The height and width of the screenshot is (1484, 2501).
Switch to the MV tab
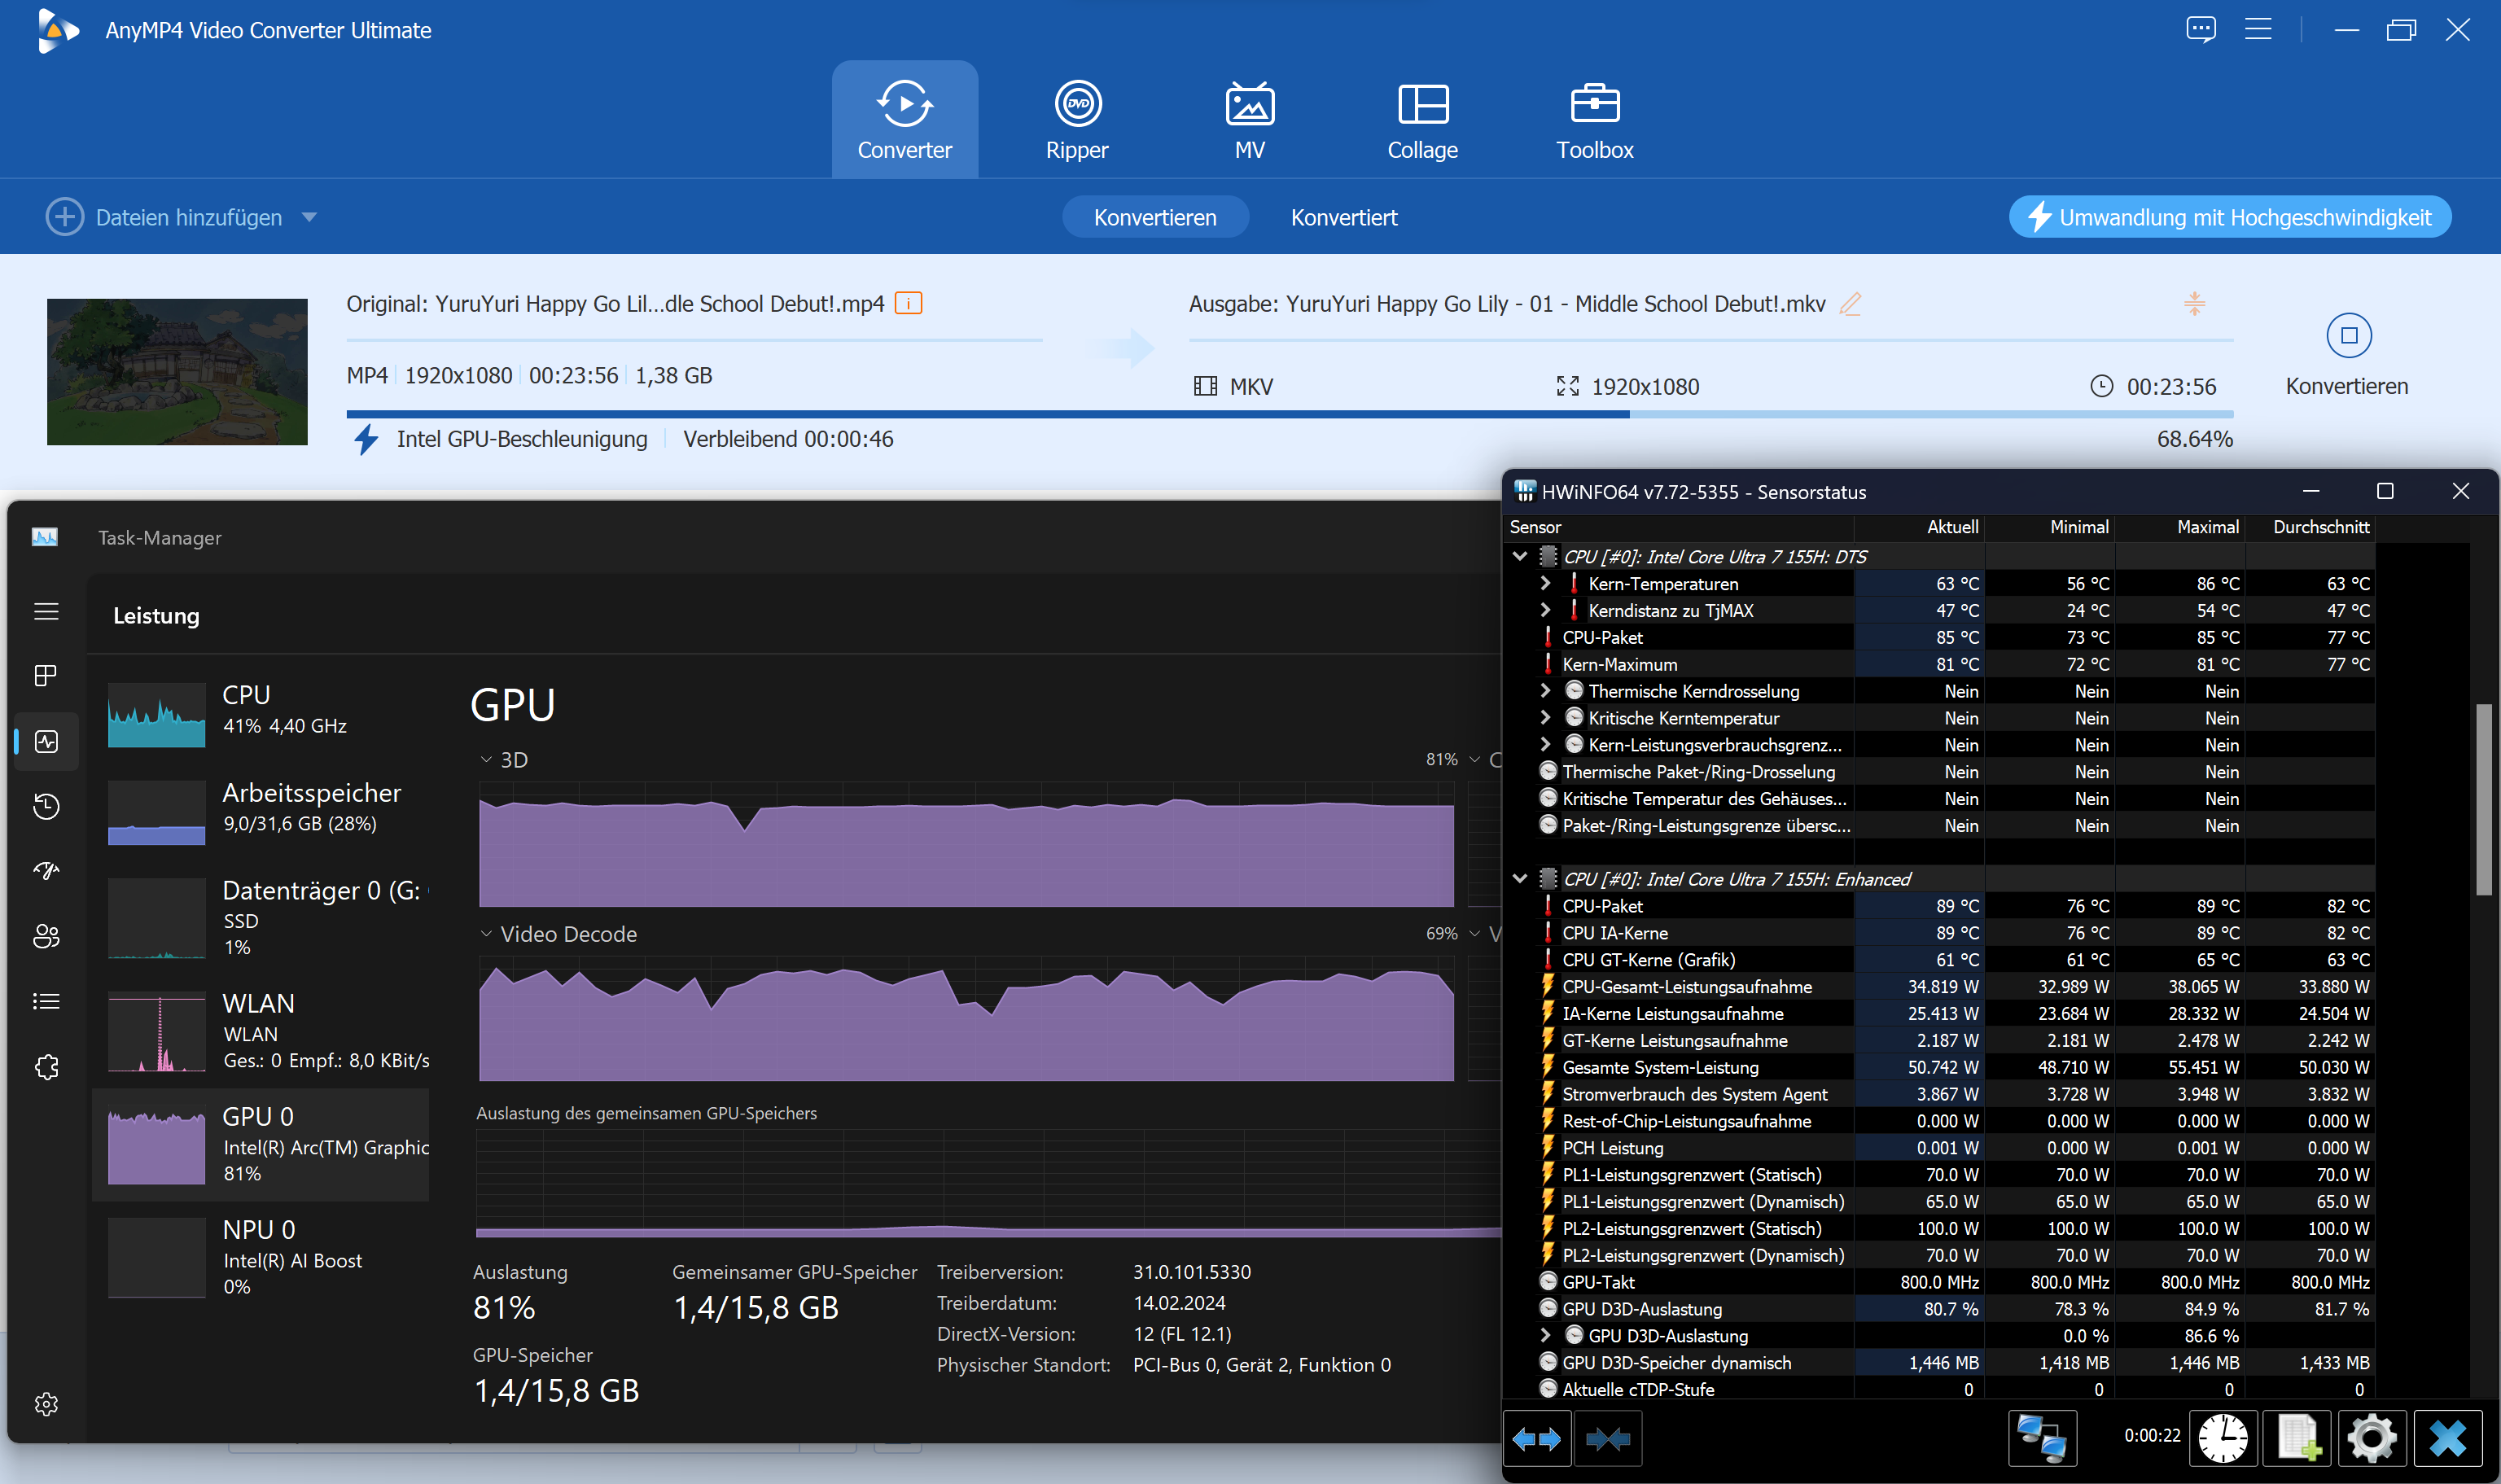[x=1250, y=120]
